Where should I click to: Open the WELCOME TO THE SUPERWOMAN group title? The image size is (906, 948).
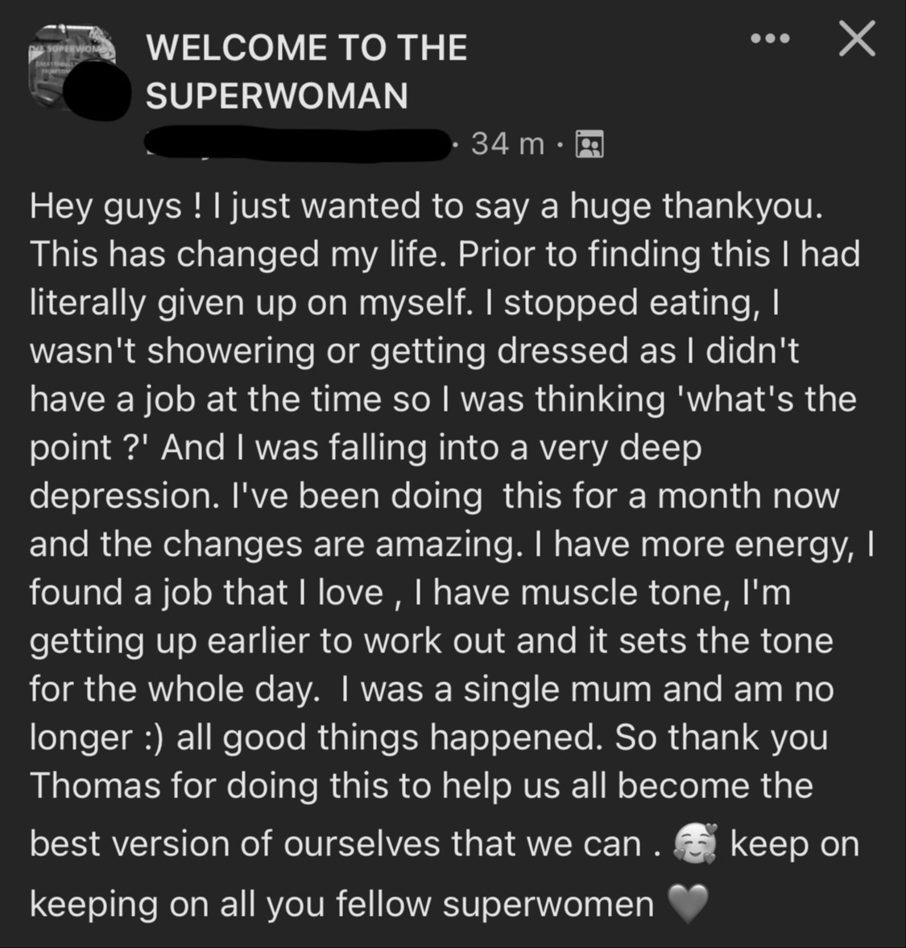pyautogui.click(x=306, y=72)
